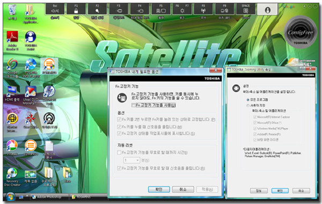The width and height of the screenshot is (322, 204).
Task: Open the TOSHIBA Application folder icon
Action: (x=31, y=13)
